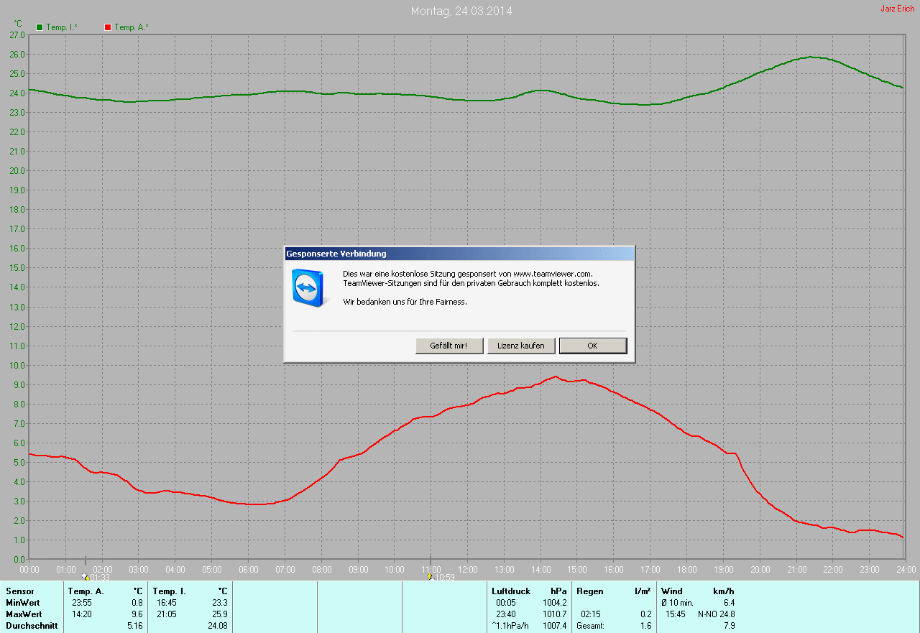The width and height of the screenshot is (920, 633).
Task: Click the wind gust time "15:45"
Action: click(x=676, y=614)
